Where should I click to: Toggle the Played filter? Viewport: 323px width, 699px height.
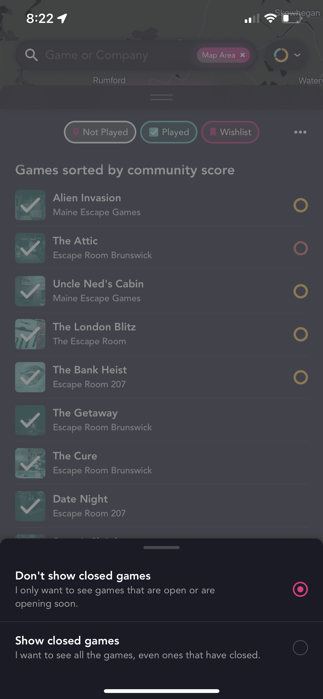tap(169, 132)
